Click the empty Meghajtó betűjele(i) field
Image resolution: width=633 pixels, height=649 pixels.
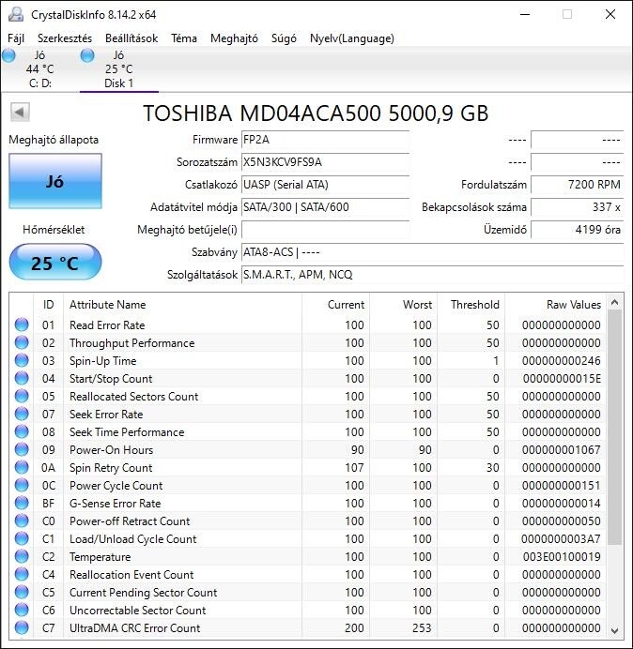325,229
